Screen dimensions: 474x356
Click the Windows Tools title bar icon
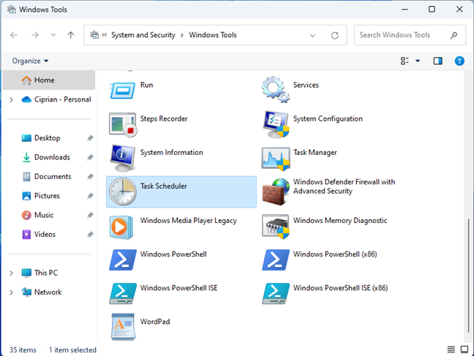tap(12, 10)
